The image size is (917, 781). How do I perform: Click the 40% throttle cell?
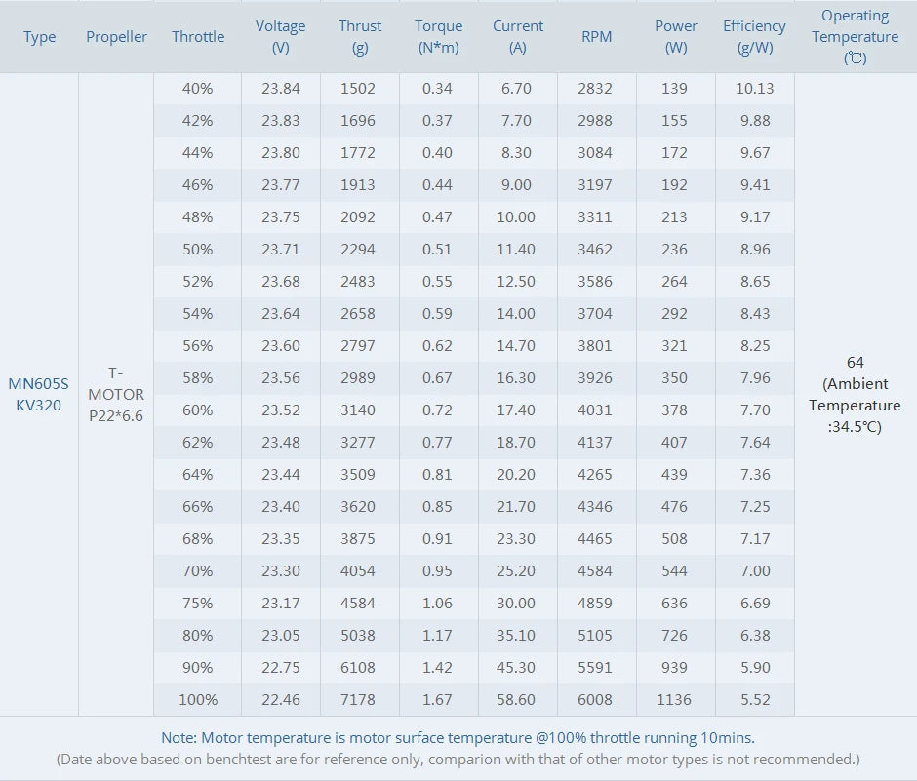(198, 89)
